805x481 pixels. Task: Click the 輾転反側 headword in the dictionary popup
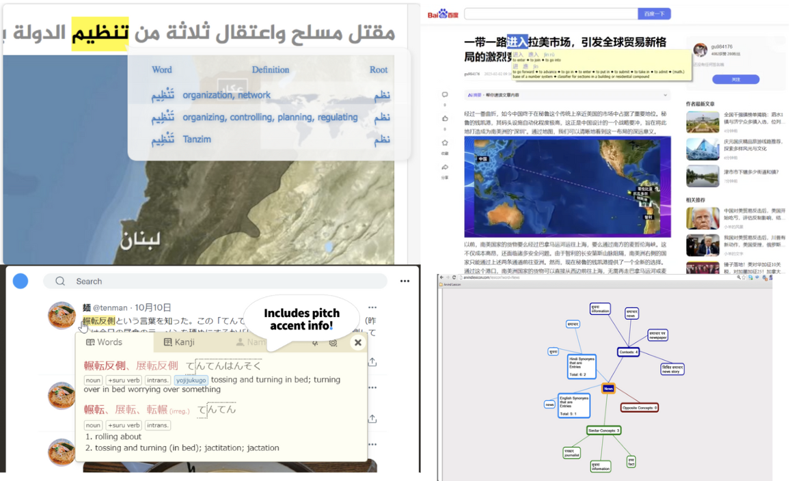[105, 366]
